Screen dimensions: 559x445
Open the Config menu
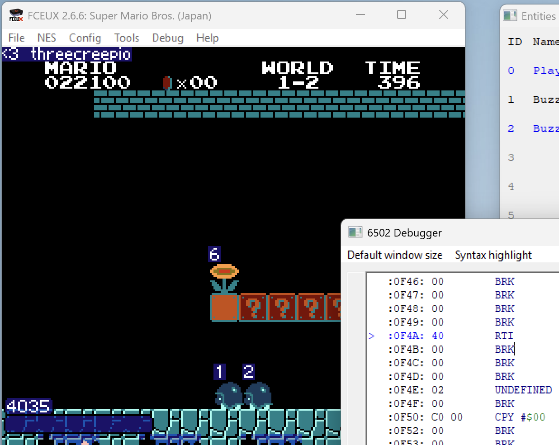85,38
